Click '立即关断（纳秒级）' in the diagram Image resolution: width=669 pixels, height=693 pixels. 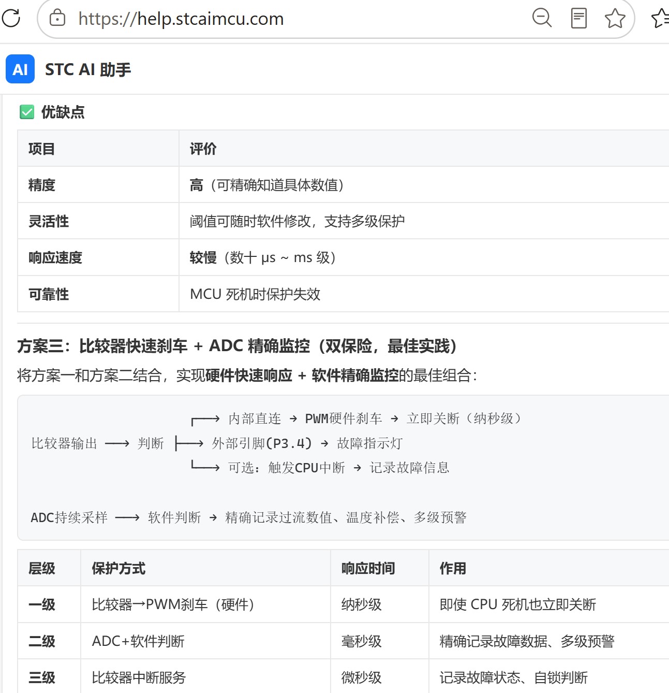click(466, 418)
